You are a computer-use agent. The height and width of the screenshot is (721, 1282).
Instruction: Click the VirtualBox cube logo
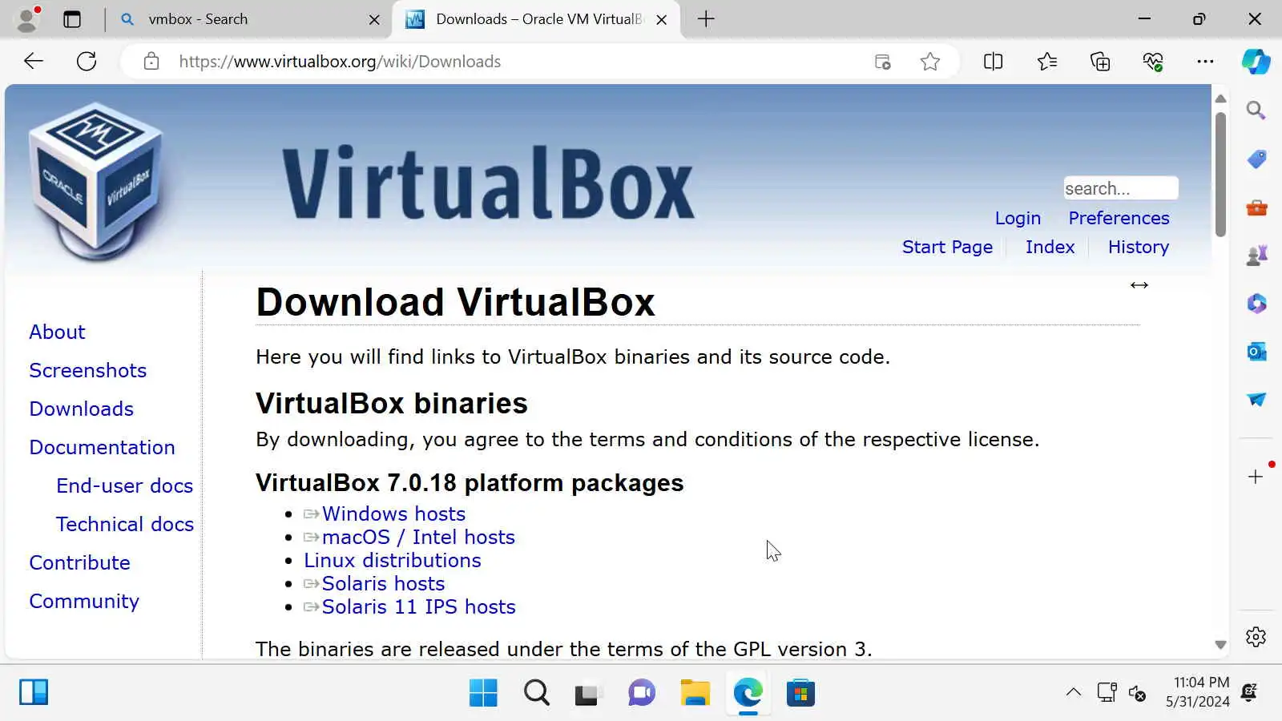tap(96, 180)
